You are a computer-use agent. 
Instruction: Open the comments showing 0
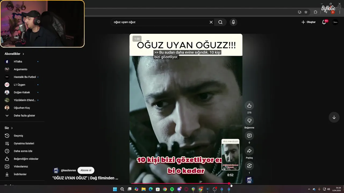(x=249, y=136)
